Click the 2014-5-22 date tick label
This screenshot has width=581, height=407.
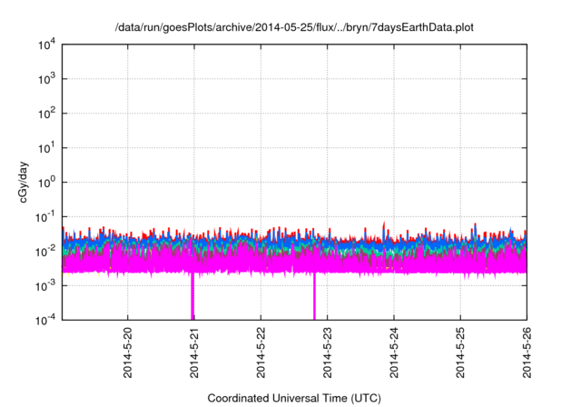261,352
